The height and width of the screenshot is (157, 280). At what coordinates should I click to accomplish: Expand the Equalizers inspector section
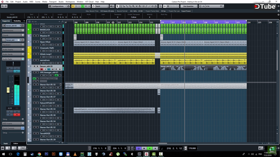[x=13, y=44]
